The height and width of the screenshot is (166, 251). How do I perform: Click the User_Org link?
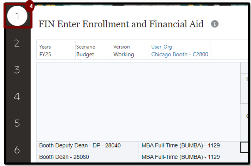[x=161, y=47]
